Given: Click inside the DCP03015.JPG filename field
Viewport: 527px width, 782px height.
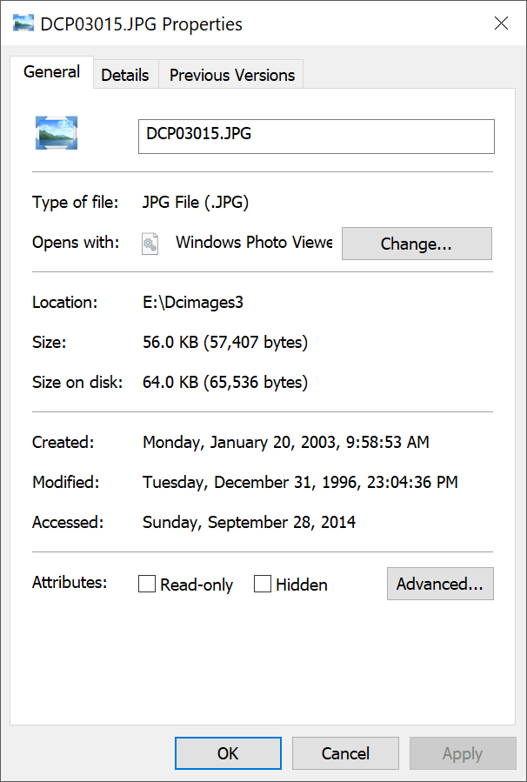Looking at the screenshot, I should (316, 136).
